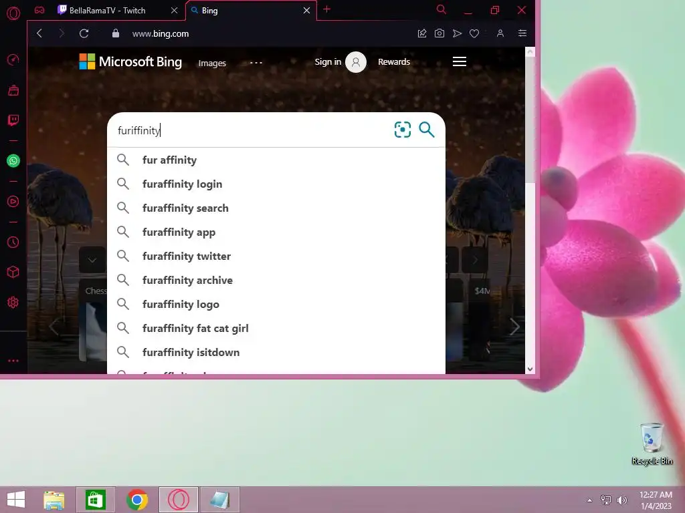This screenshot has width=685, height=513.
Task: Collapse the Bing news feed chevron
Action: (x=92, y=260)
